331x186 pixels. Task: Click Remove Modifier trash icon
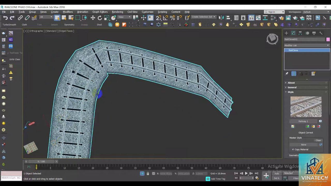(x=306, y=74)
